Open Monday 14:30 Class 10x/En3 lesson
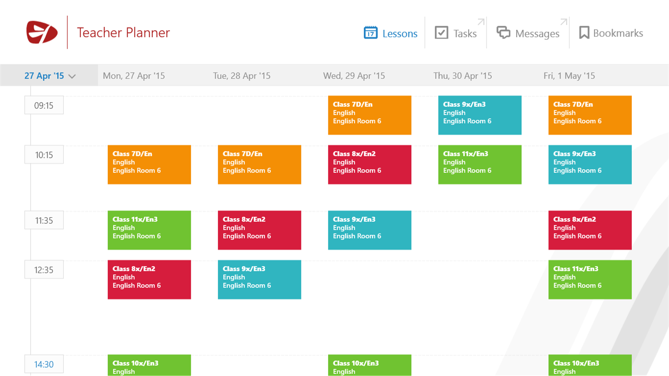Screen dimensions: 669x376 (149, 365)
